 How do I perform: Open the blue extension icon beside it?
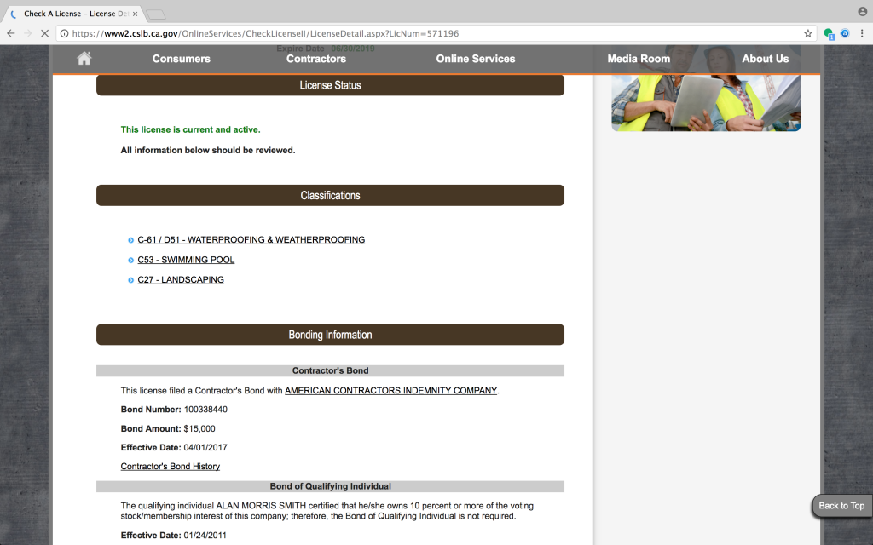pyautogui.click(x=845, y=32)
